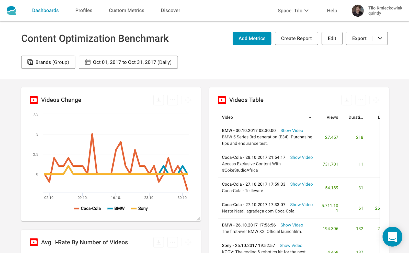Toggle Coca-Cola series in chart legend
This screenshot has width=409, height=253.
(87, 209)
